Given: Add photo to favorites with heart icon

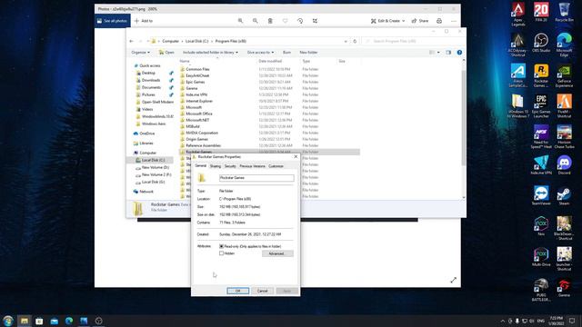Looking at the screenshot, I should [285, 21].
